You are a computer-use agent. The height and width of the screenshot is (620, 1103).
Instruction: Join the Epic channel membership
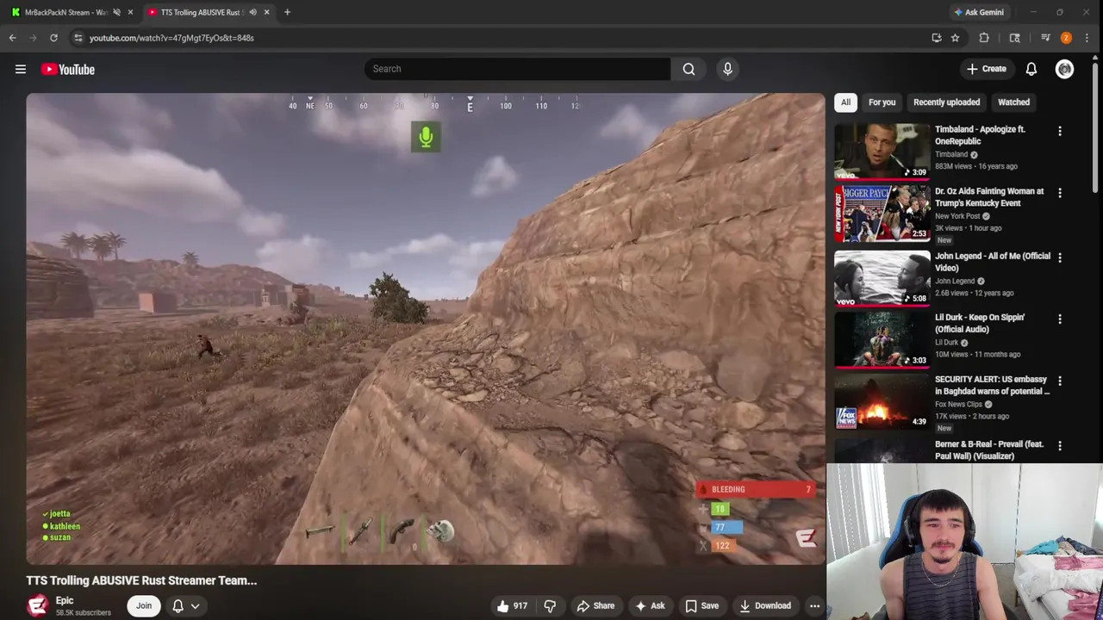(144, 605)
